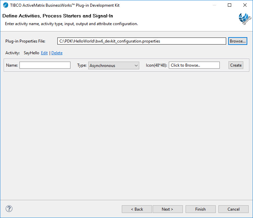Maximize the Plug-in Development Kit window
Image resolution: width=253 pixels, height=218 pixels.
tap(230, 5)
